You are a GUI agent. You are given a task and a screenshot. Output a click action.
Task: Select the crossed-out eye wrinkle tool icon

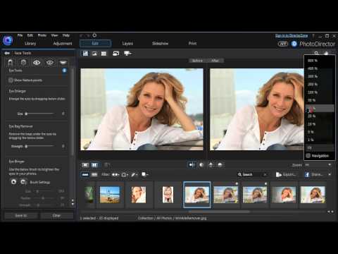click(x=50, y=63)
